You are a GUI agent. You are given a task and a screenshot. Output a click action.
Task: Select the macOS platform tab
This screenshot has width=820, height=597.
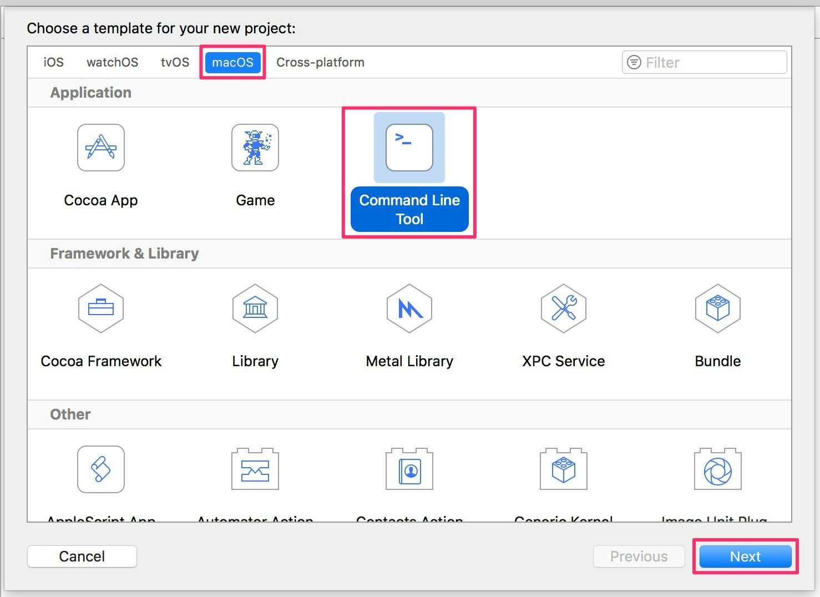point(232,62)
